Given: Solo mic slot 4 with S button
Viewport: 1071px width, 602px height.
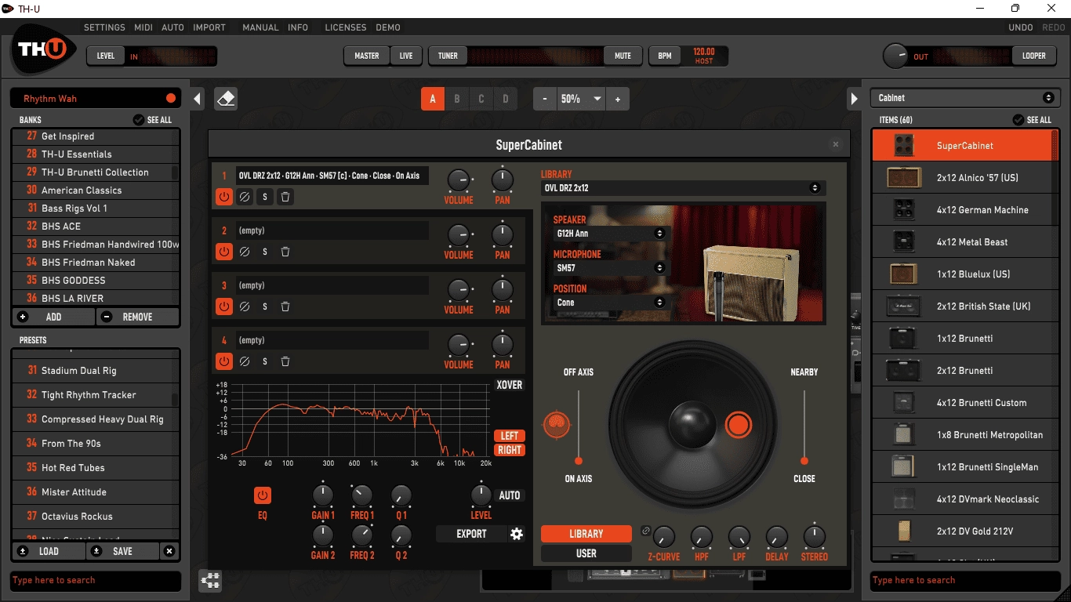Looking at the screenshot, I should [x=265, y=361].
